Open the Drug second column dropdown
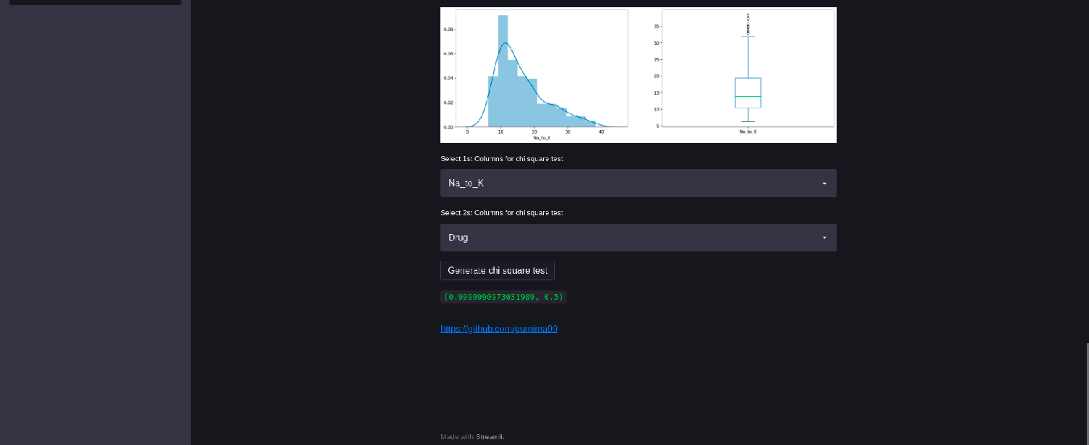1089x445 pixels. point(638,238)
